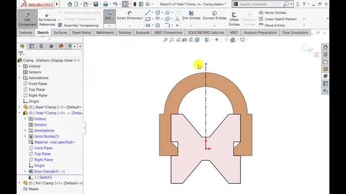The width and height of the screenshot is (346, 194).
Task: Select Mates in the feature tree
Action: (31, 189)
